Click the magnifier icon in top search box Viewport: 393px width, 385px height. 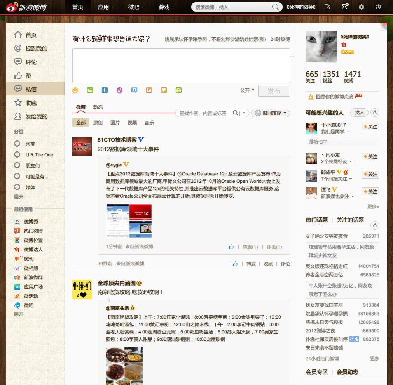pyautogui.click(x=275, y=7)
